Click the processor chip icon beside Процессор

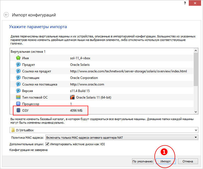tap(18, 104)
